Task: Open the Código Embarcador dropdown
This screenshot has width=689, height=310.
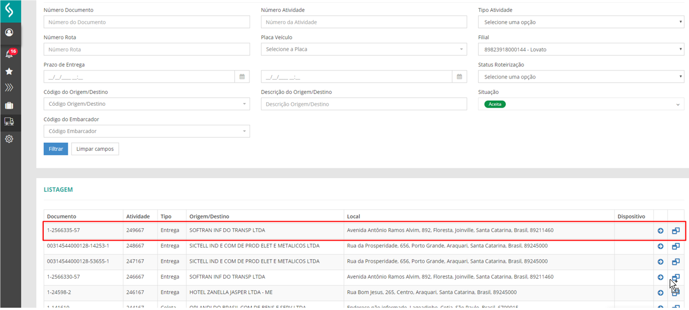Action: point(147,131)
